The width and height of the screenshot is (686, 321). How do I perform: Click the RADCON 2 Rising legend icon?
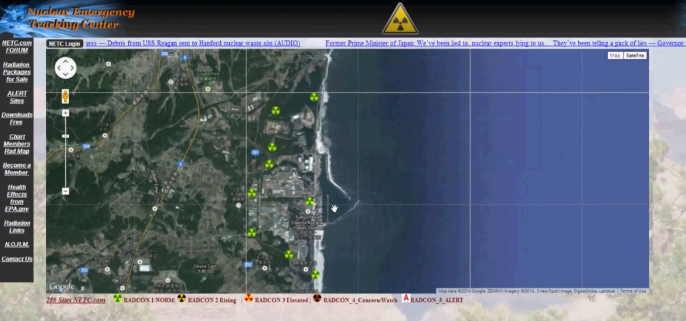[x=182, y=298]
